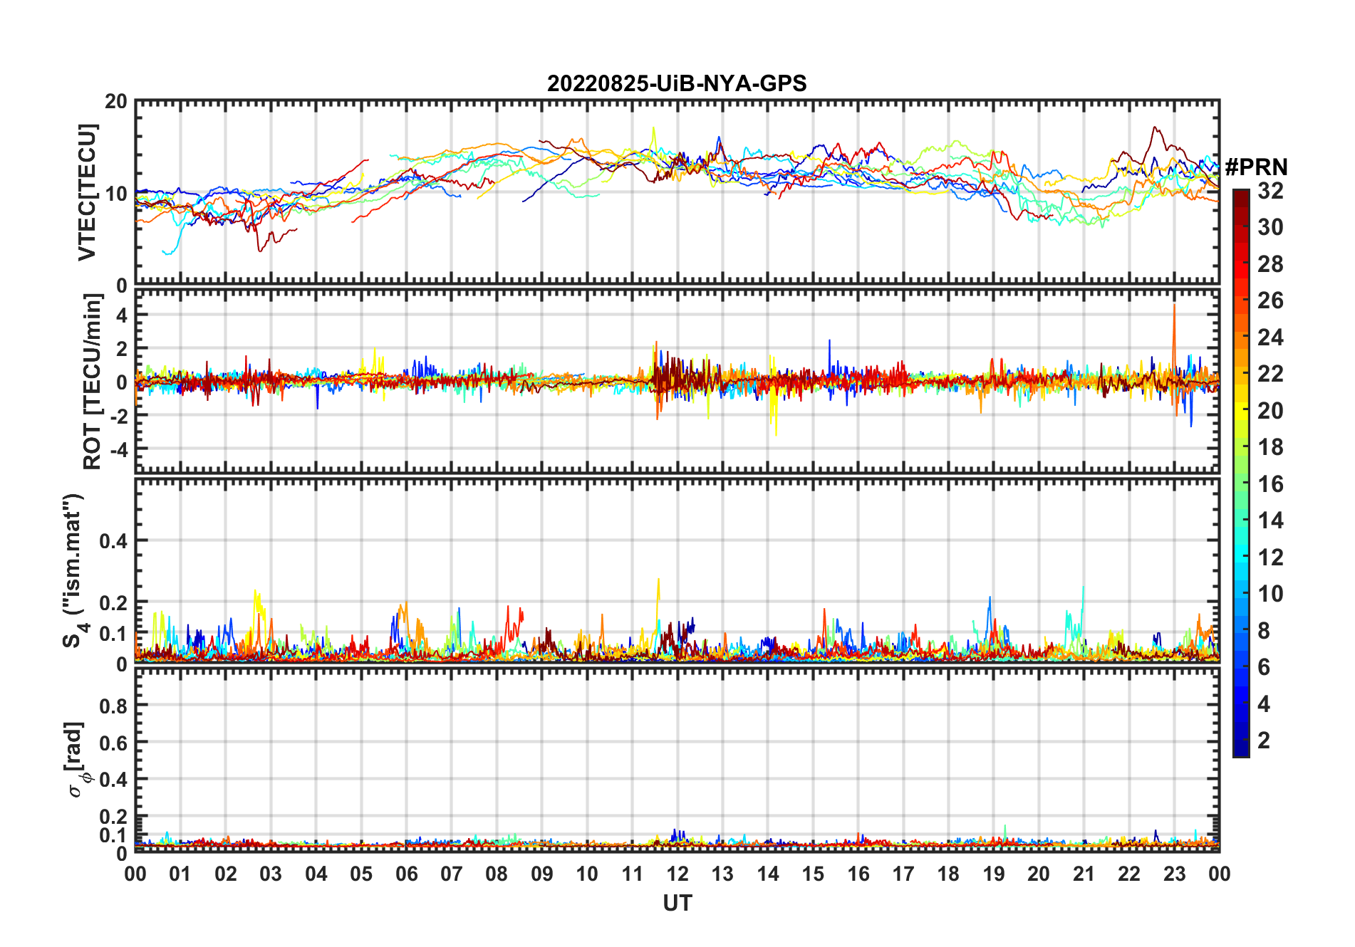Image resolution: width=1355 pixels, height=947 pixels.
Task: Click ROT panel y-tick label -4
Action: tap(118, 450)
